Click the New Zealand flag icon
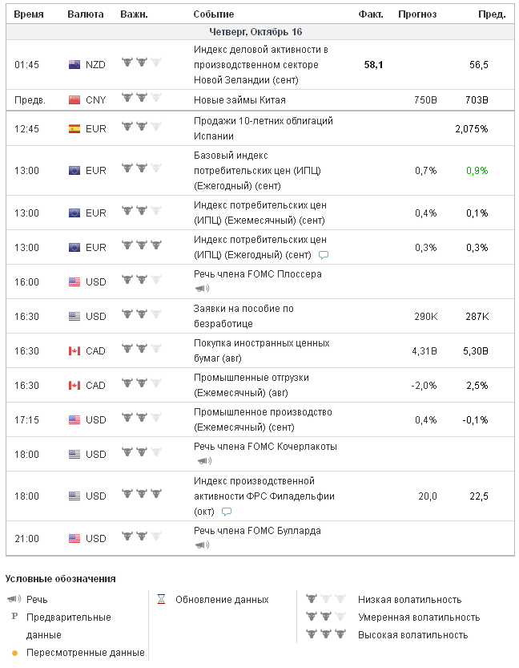519x668 pixels. pos(74,65)
